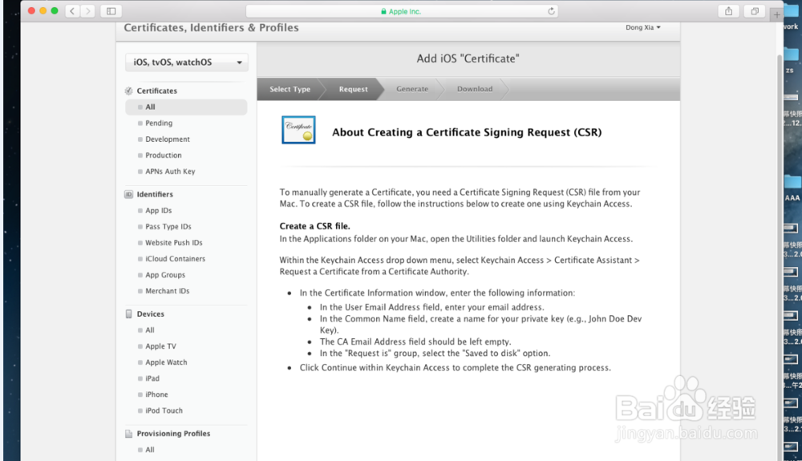Image resolution: width=802 pixels, height=461 pixels.
Task: Show all tabs overview button
Action: tap(755, 10)
